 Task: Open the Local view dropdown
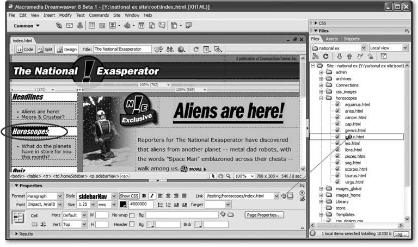(x=405, y=48)
